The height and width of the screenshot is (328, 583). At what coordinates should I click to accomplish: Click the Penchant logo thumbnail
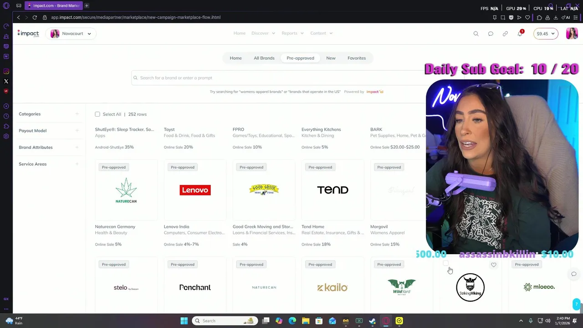pos(195,287)
